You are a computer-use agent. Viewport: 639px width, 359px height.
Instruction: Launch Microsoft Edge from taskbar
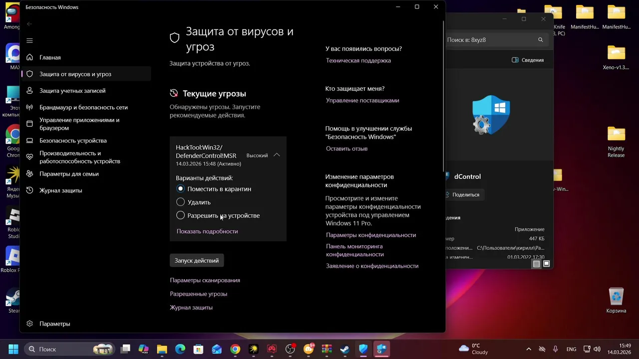180,349
